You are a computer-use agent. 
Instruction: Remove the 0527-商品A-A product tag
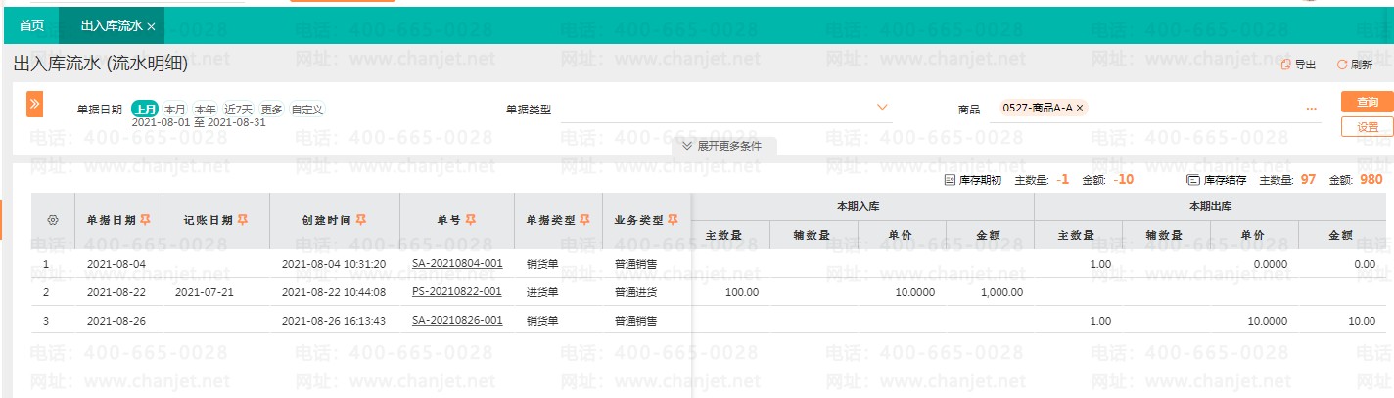[1080, 109]
